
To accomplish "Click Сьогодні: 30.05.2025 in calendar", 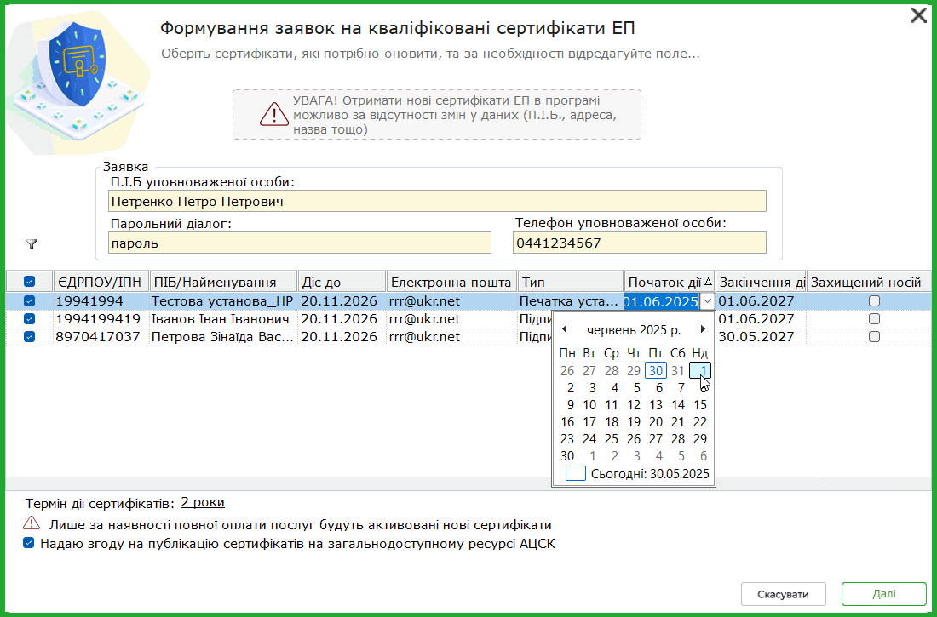I will point(650,474).
